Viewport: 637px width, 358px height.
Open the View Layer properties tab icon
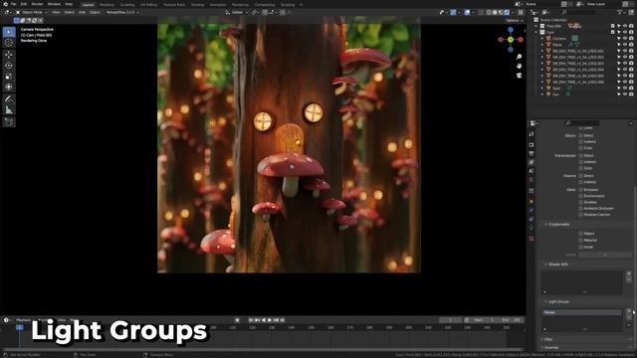(x=531, y=162)
